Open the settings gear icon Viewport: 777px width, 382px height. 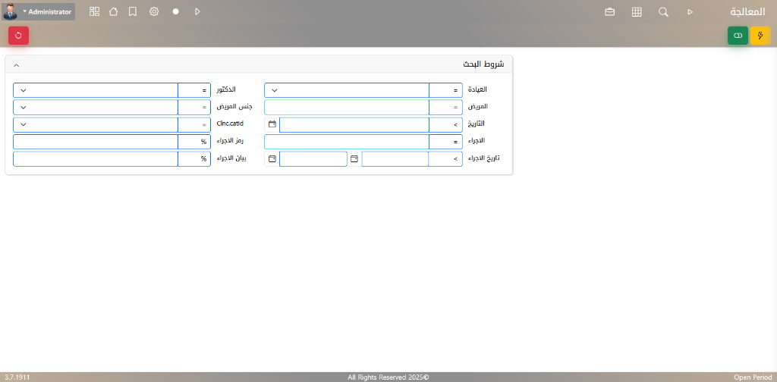(154, 12)
